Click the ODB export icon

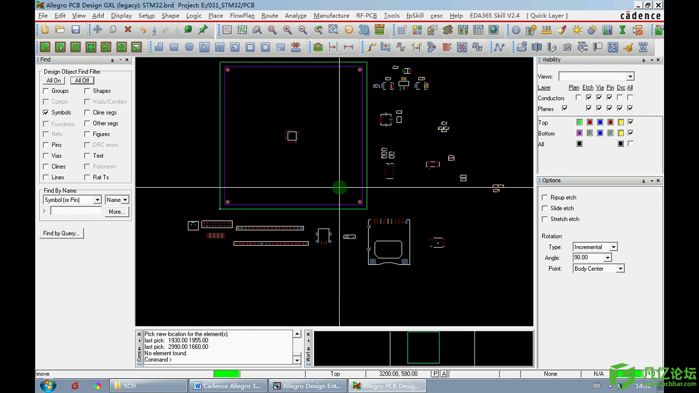click(x=522, y=47)
